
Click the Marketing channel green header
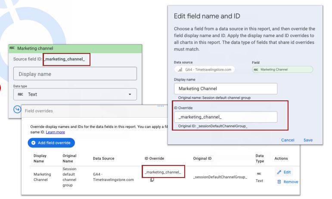coord(75,49)
